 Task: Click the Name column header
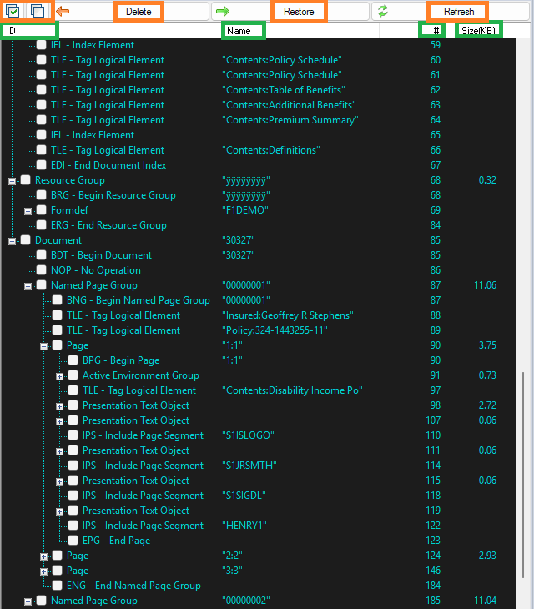[x=243, y=30]
